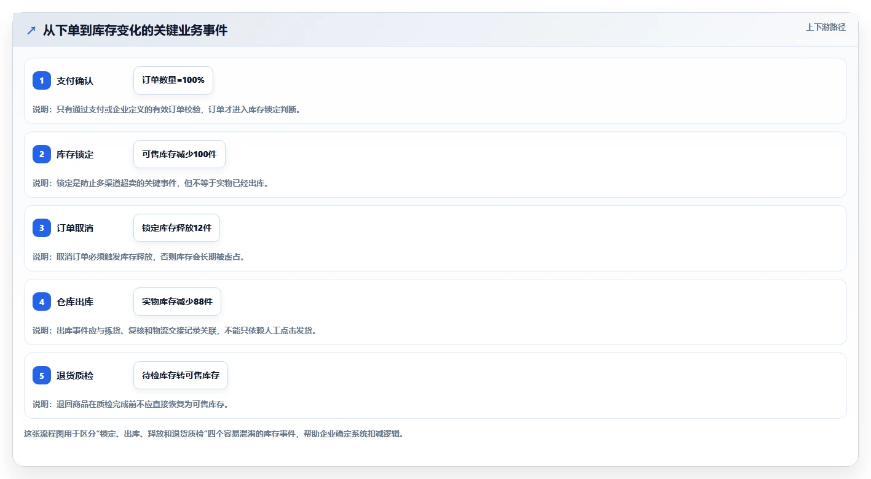Click step number 1 badge for 支付确认
Viewport: 871px width, 479px height.
(x=42, y=80)
